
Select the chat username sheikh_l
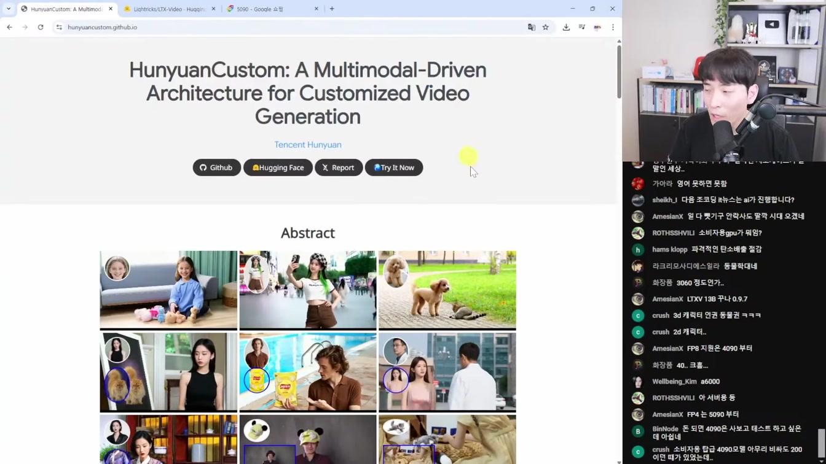click(664, 200)
